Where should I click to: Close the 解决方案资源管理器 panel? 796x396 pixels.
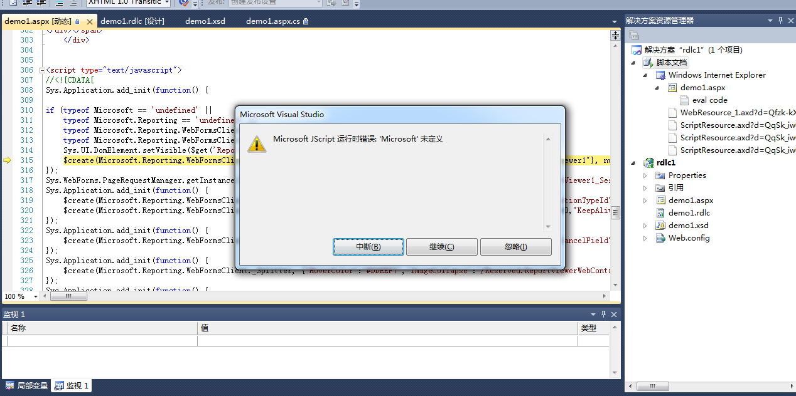[x=790, y=20]
